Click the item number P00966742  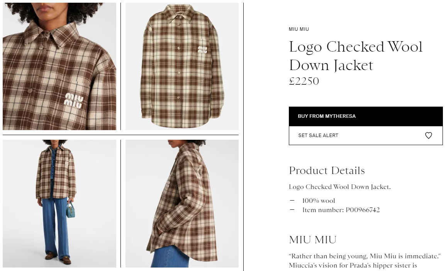(x=341, y=210)
